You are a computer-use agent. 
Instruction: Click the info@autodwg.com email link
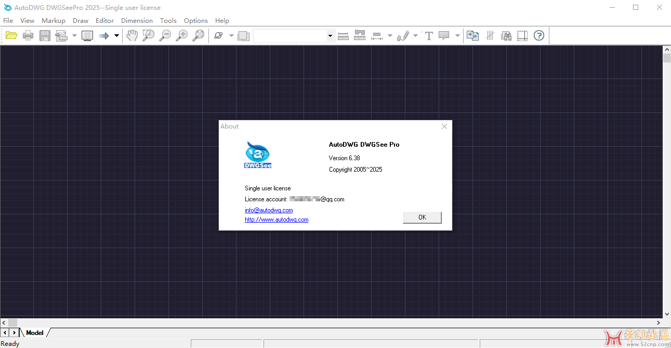(x=269, y=210)
